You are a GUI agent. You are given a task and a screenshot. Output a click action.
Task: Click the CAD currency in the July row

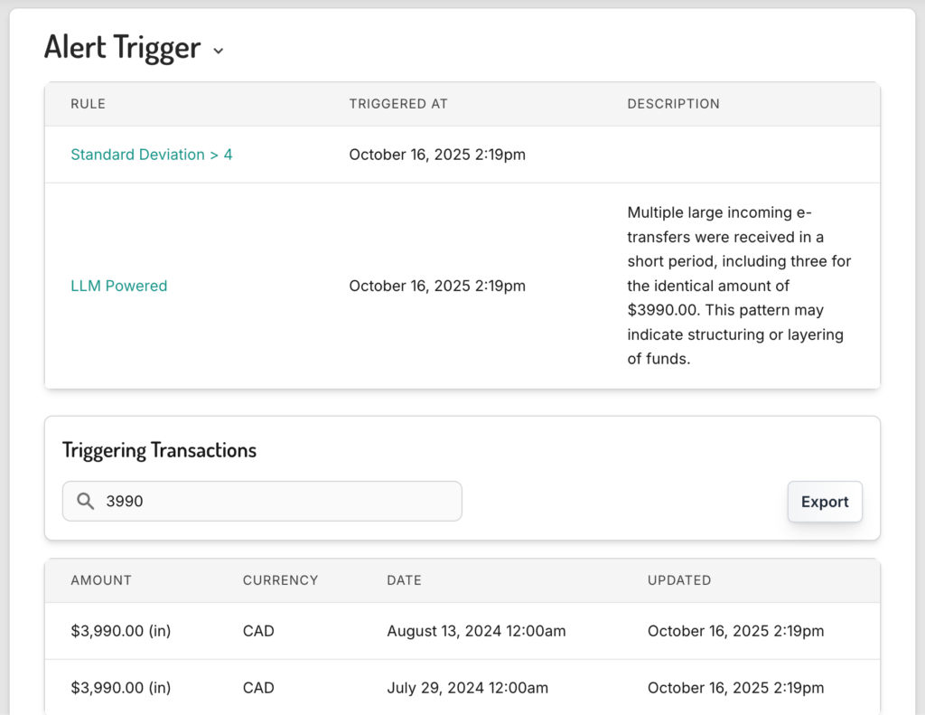click(258, 688)
